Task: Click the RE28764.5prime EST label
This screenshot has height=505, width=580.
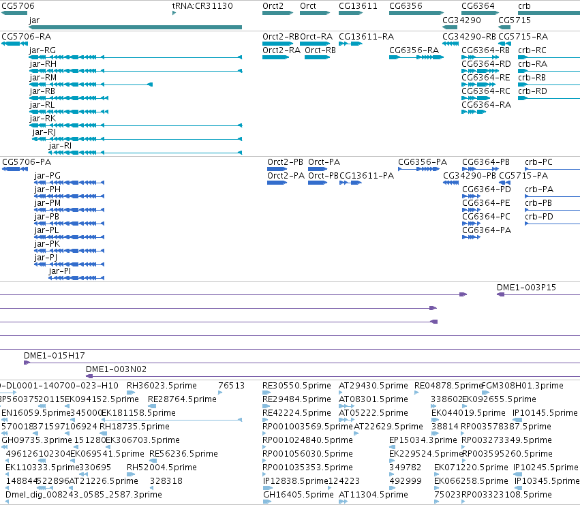Action: pyautogui.click(x=182, y=399)
